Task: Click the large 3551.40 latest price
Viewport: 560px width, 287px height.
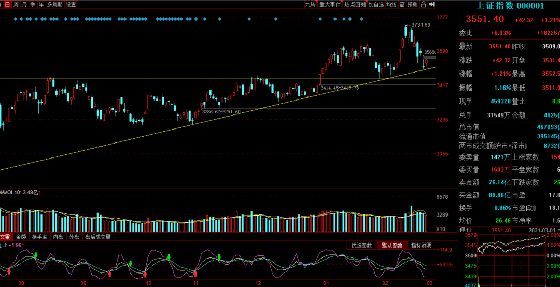Action: pyautogui.click(x=485, y=19)
